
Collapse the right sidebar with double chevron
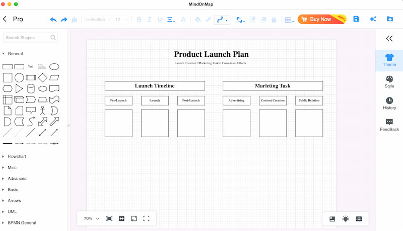pos(389,38)
